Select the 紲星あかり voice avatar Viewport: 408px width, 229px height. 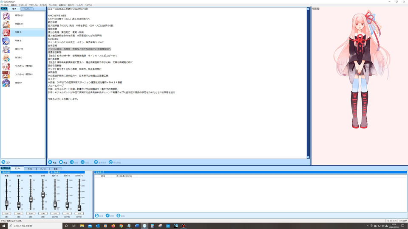(x=6, y=24)
